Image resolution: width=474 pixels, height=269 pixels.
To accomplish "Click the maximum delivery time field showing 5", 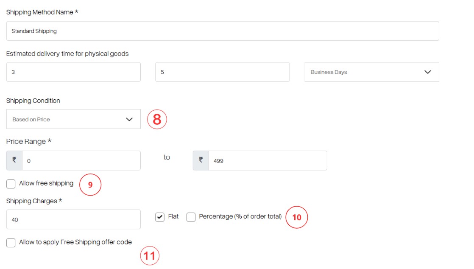I will tap(223, 72).
